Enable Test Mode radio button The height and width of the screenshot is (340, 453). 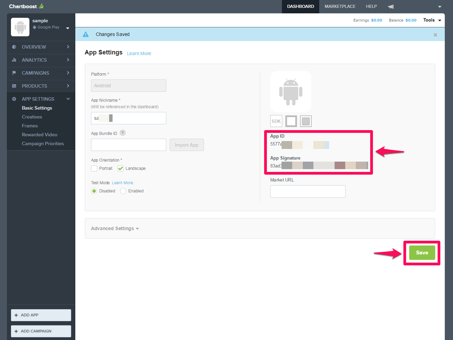pos(123,191)
